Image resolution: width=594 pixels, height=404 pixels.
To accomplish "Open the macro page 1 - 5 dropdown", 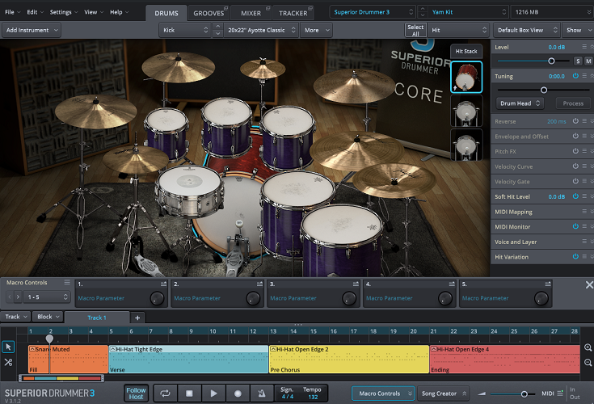I will coord(46,297).
